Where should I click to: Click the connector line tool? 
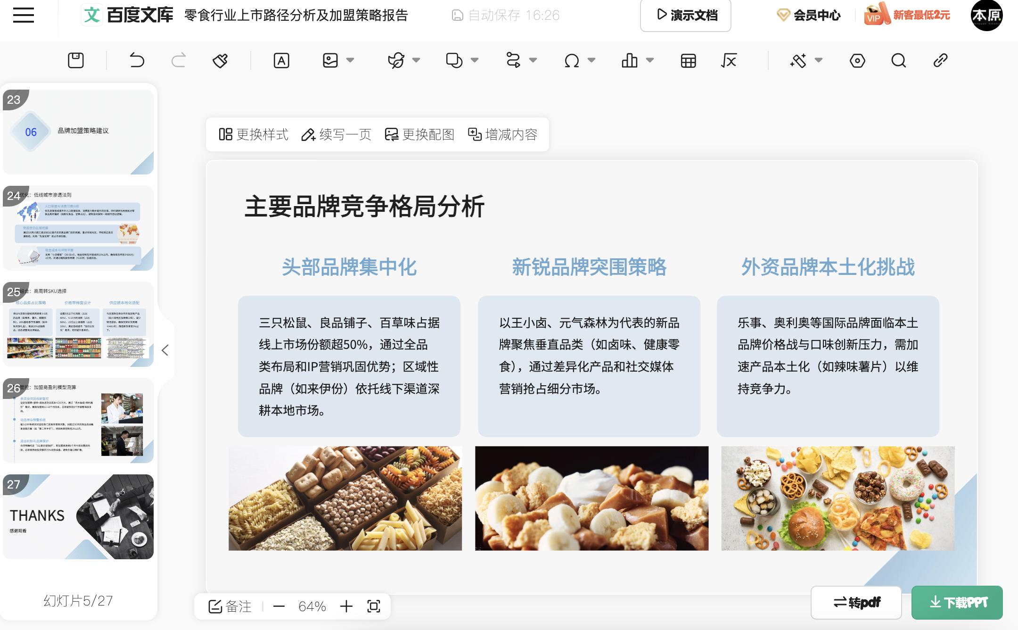513,60
